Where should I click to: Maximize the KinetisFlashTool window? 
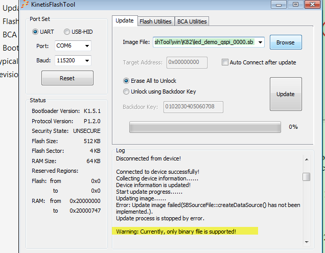pos(295,5)
